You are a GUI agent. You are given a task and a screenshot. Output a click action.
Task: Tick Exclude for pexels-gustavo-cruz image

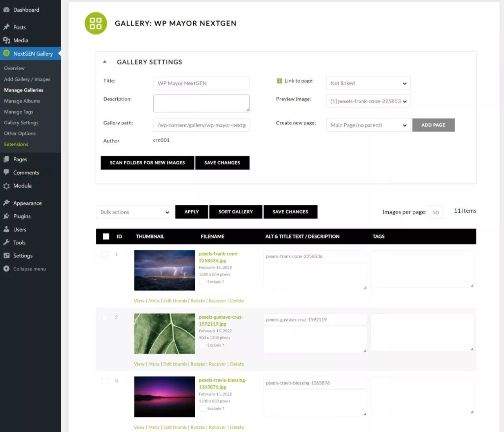click(x=202, y=345)
